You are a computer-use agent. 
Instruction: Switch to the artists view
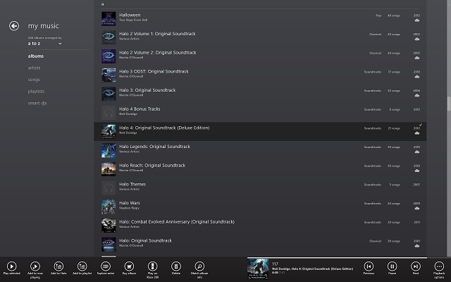35,68
